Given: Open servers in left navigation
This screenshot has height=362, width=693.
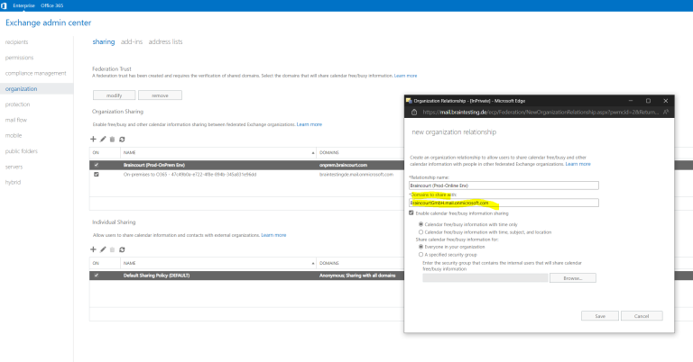Looking at the screenshot, I should pos(14,167).
